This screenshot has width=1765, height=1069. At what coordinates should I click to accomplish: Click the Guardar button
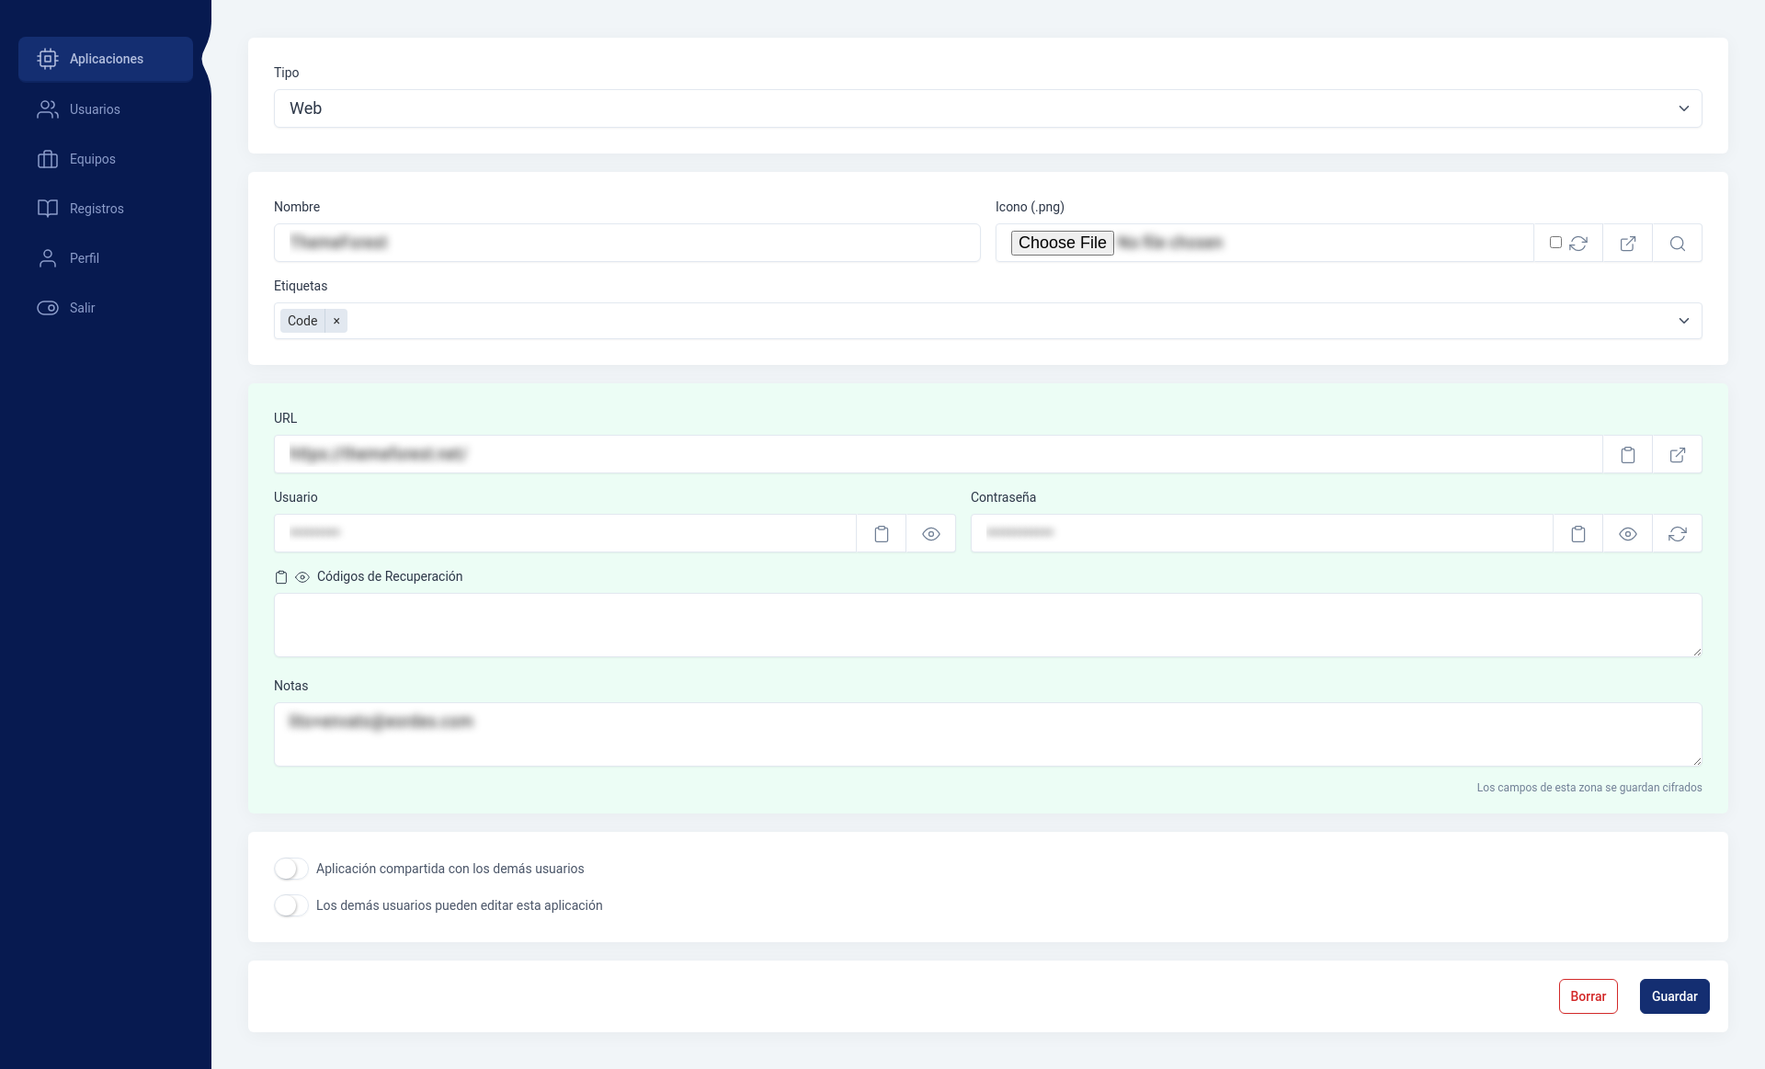coord(1674,996)
